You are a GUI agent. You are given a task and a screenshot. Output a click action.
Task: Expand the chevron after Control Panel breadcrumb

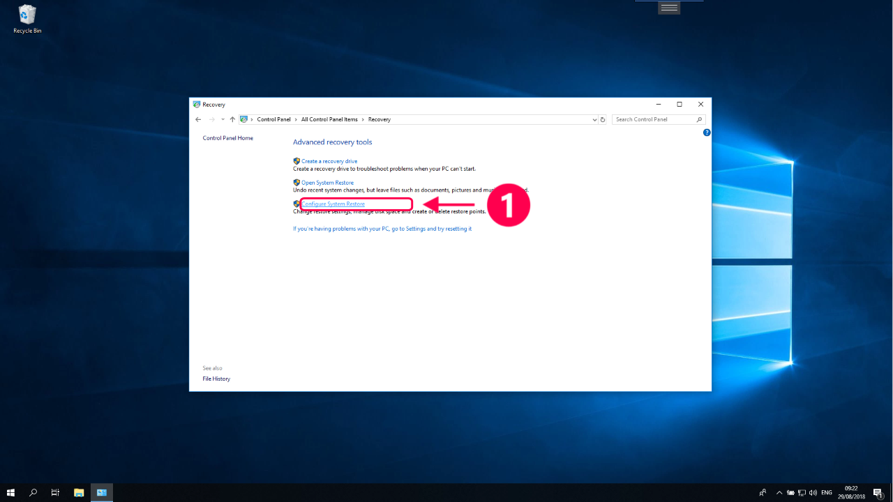pyautogui.click(x=296, y=119)
